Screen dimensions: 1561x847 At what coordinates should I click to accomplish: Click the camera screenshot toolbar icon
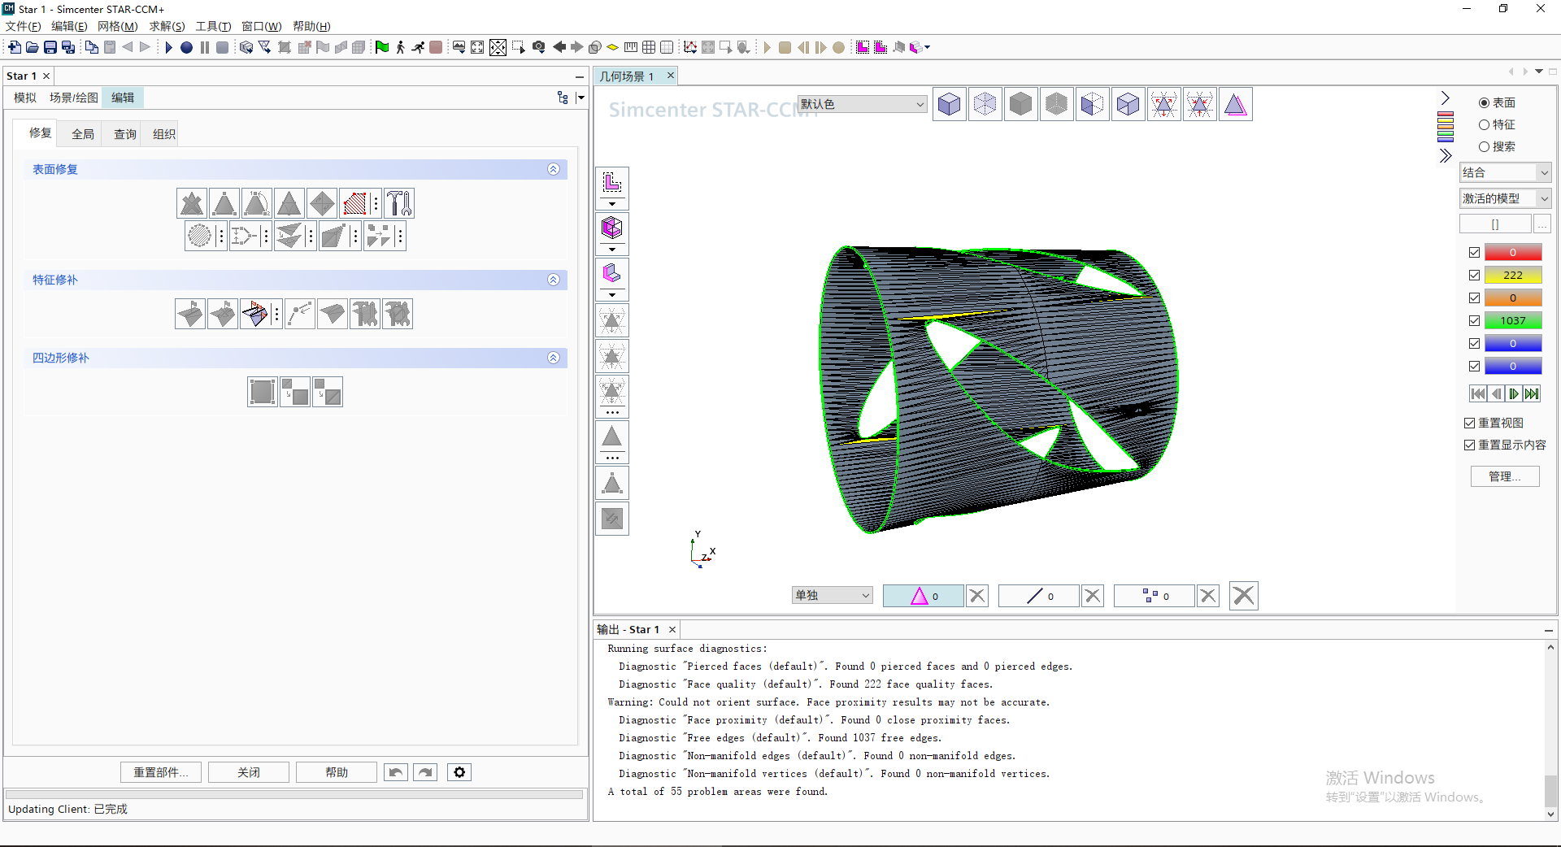[538, 47]
